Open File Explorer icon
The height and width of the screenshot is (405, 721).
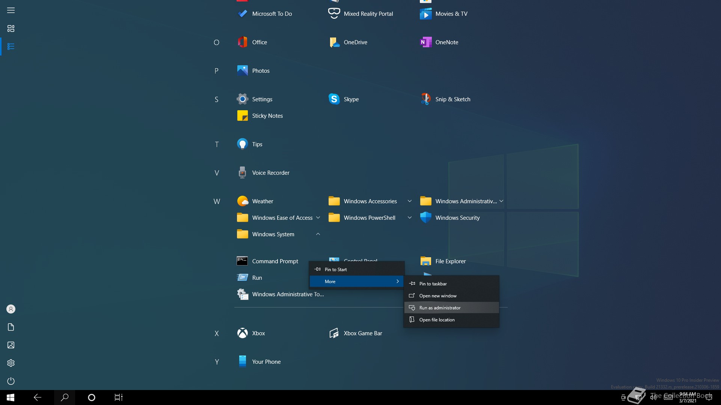tap(426, 261)
